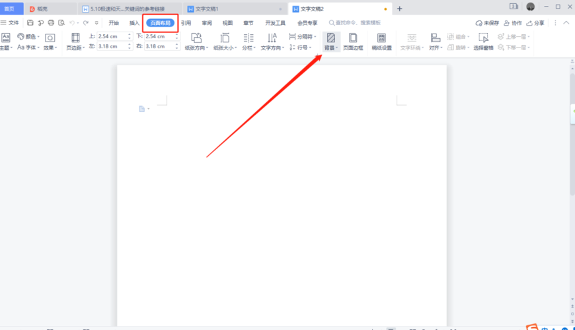
Task: Expand the 纸张方向 orientation dropdown
Action: (x=196, y=48)
